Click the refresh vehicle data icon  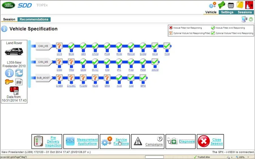pyautogui.click(x=19, y=73)
